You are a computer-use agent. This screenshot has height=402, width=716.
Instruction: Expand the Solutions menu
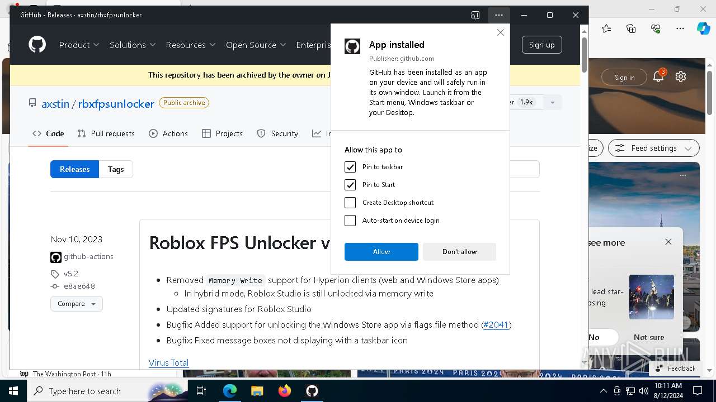(133, 45)
